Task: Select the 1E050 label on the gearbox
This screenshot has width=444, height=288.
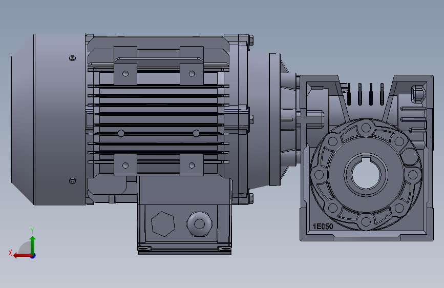Action: [x=323, y=226]
